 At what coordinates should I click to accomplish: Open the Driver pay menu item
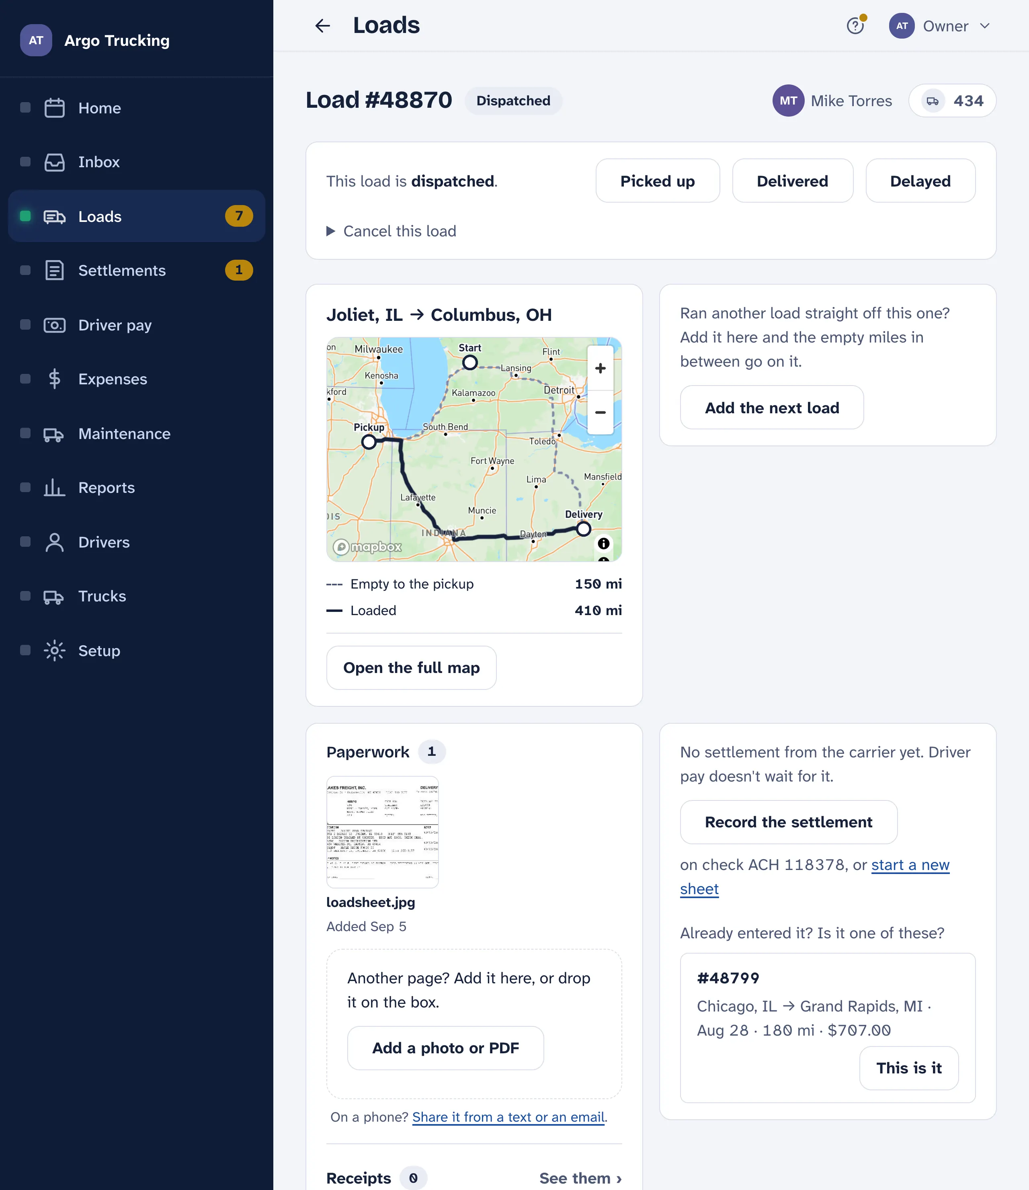coord(137,325)
